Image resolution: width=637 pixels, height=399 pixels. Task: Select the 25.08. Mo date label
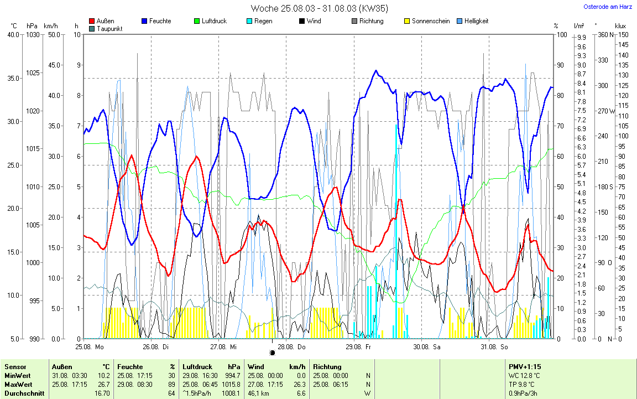point(90,347)
